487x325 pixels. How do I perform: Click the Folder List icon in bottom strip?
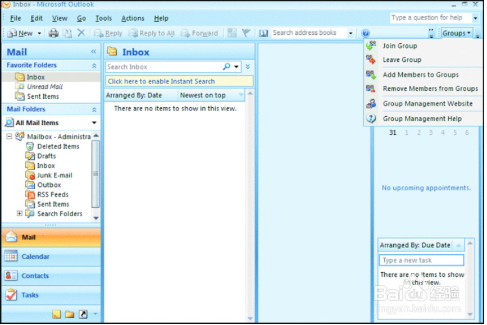pos(70,314)
